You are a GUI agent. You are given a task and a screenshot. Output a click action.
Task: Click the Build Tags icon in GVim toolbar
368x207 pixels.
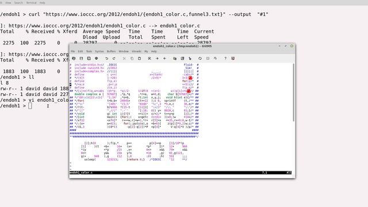pyautogui.click(x=208, y=59)
